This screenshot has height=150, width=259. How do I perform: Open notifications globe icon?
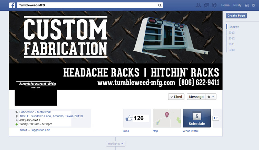[214, 5]
